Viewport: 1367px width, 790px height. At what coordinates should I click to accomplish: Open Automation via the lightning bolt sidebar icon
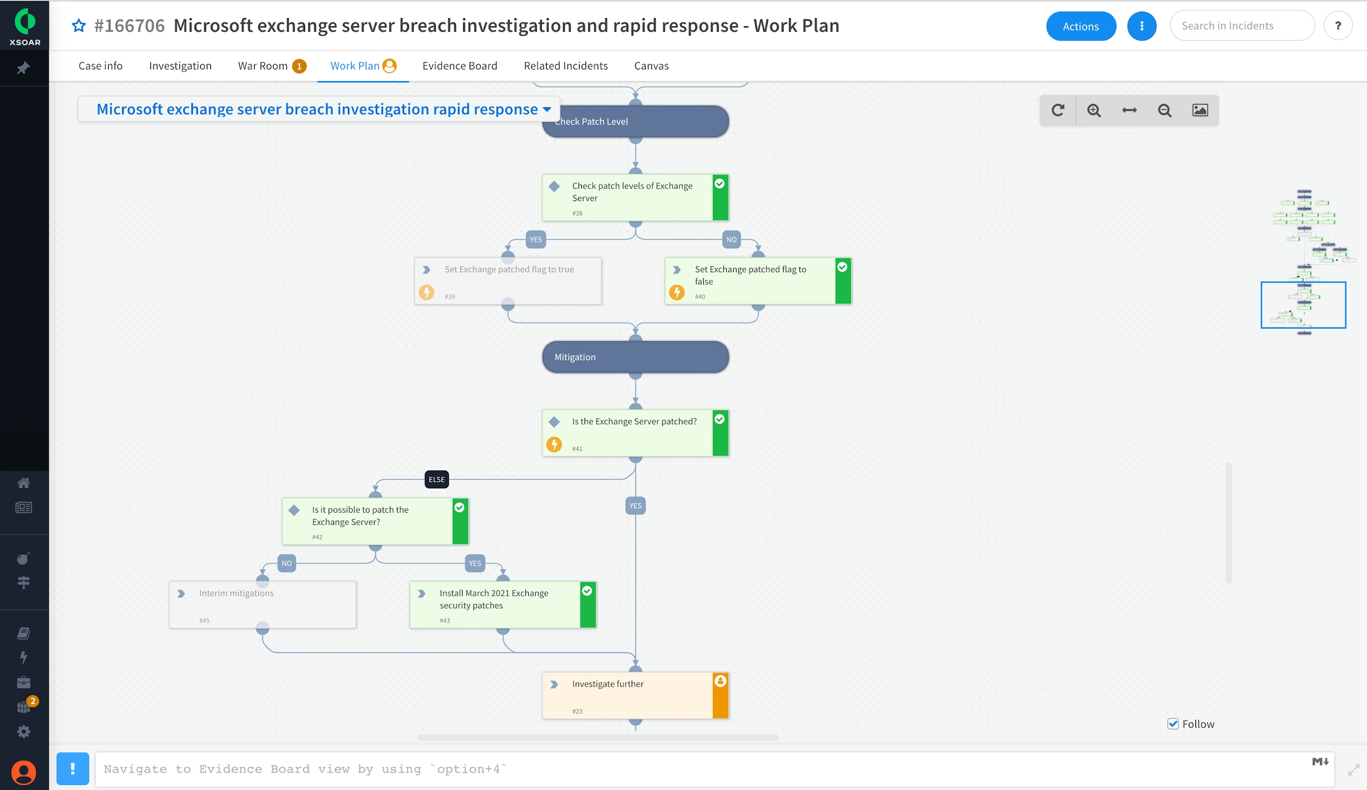(x=24, y=657)
